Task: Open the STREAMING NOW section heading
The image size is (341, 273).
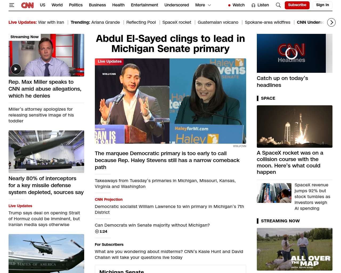Action: point(280,221)
